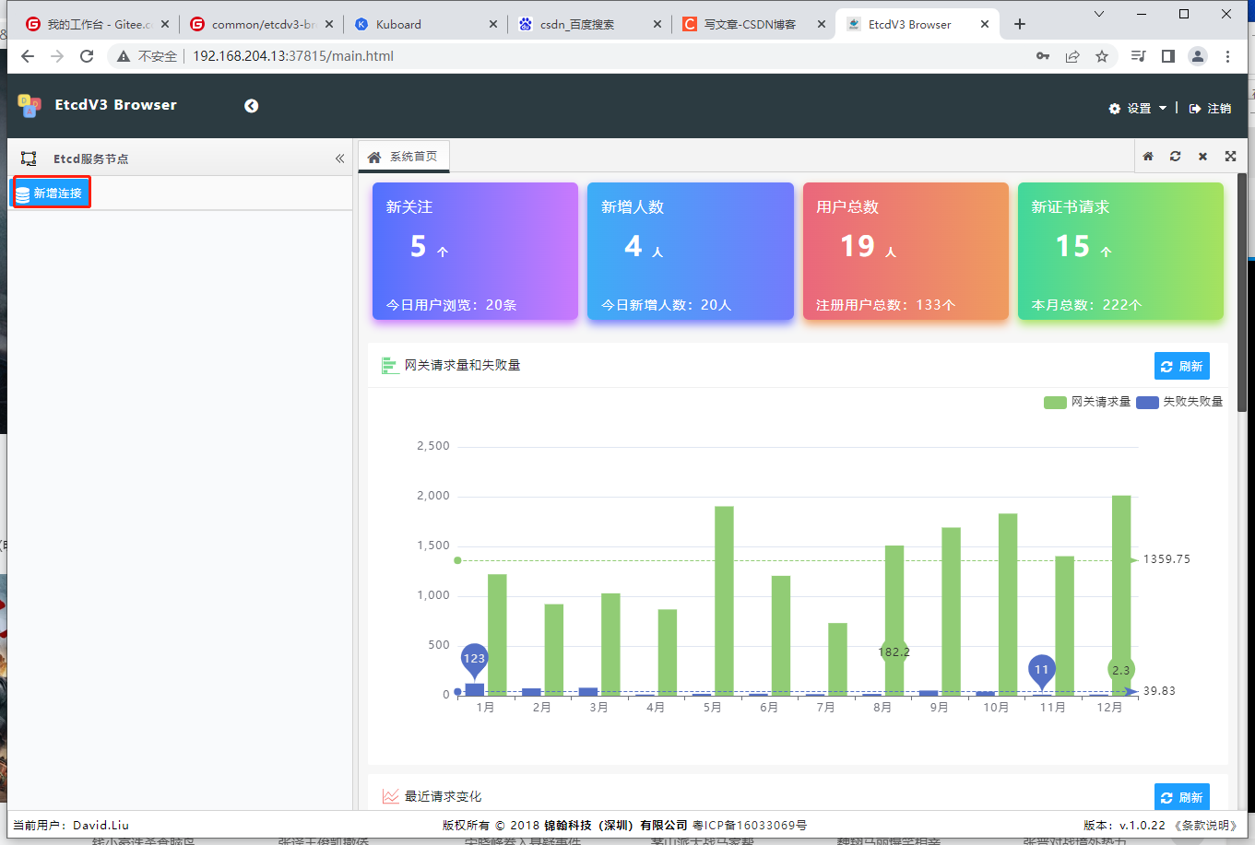Click 粤ICP备16033069号 footer text
The image size is (1255, 845).
pos(750,825)
